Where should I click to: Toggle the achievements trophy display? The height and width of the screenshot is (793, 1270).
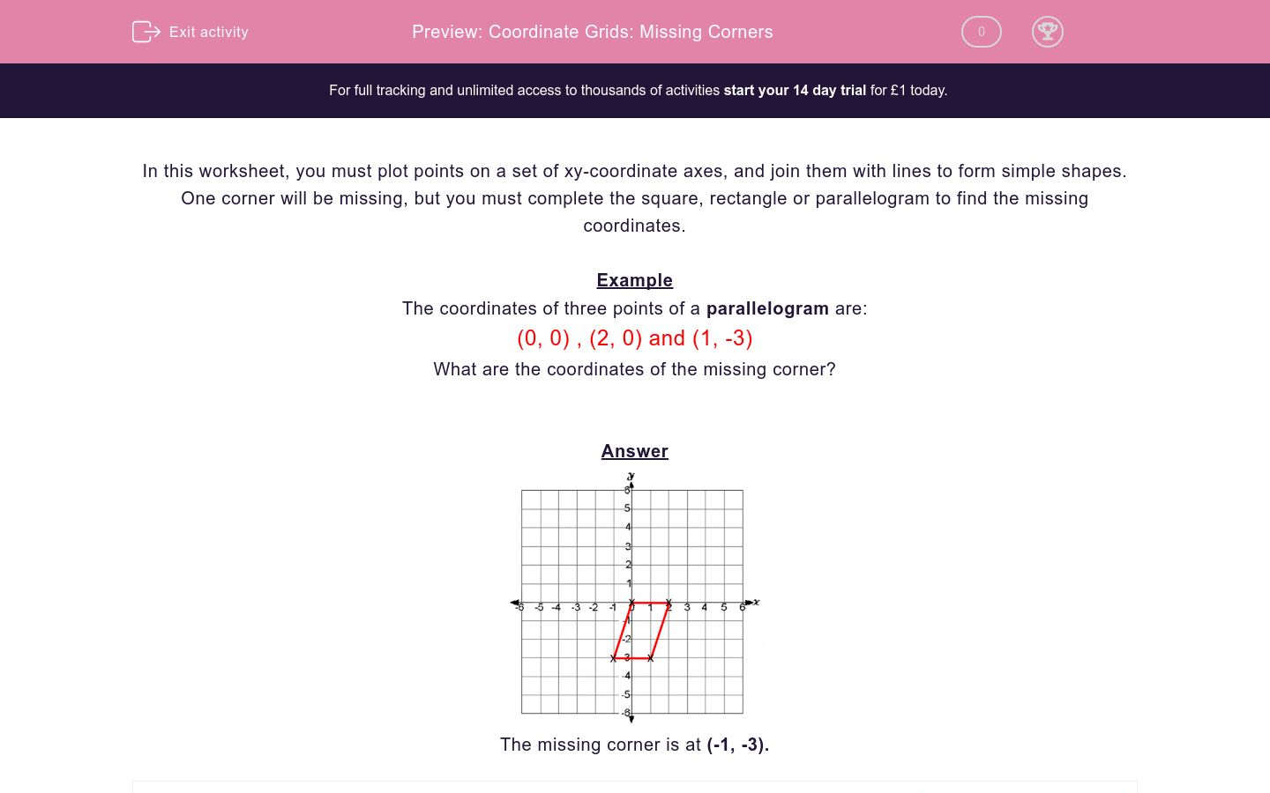[x=1048, y=32]
